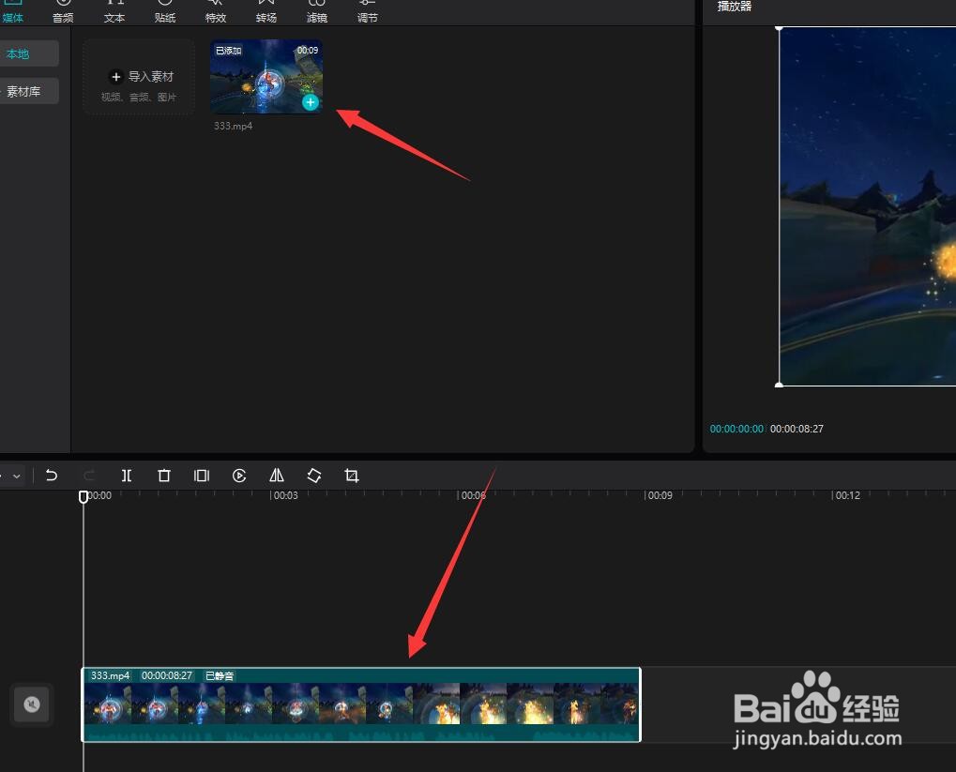The width and height of the screenshot is (956, 772).
Task: Open the 特效 (Effects) tab
Action: (x=215, y=12)
